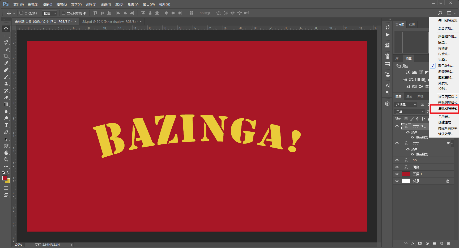Viewport: 459px width, 248px height.
Task: Toggle visibility of 文字 拷贝 layer
Action: tap(397, 126)
